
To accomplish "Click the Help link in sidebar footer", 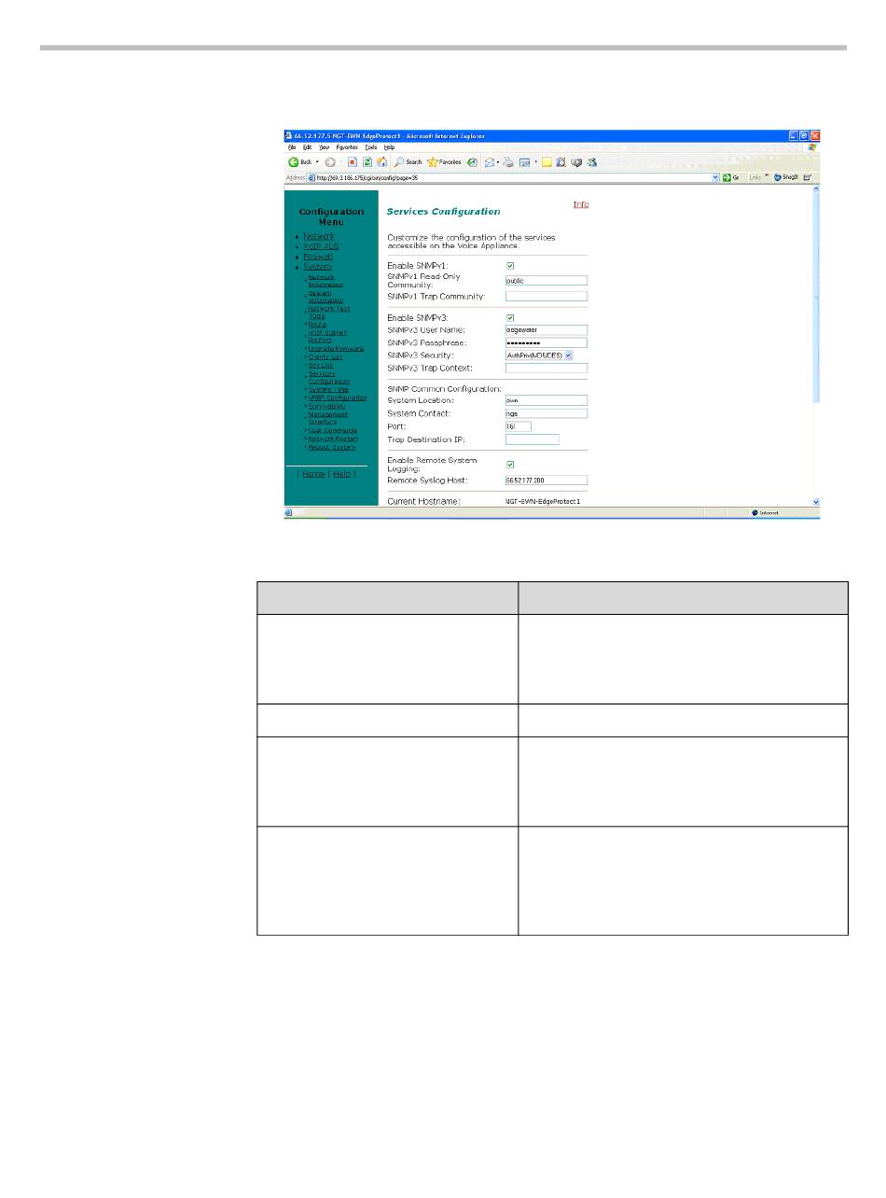I will pos(342,474).
